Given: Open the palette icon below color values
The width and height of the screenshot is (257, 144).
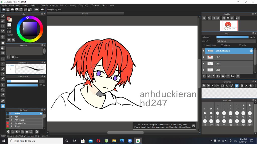Looking at the screenshot, I should coord(9,40).
